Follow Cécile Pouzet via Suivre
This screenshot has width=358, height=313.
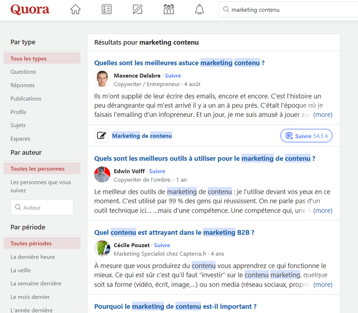pyautogui.click(x=162, y=245)
